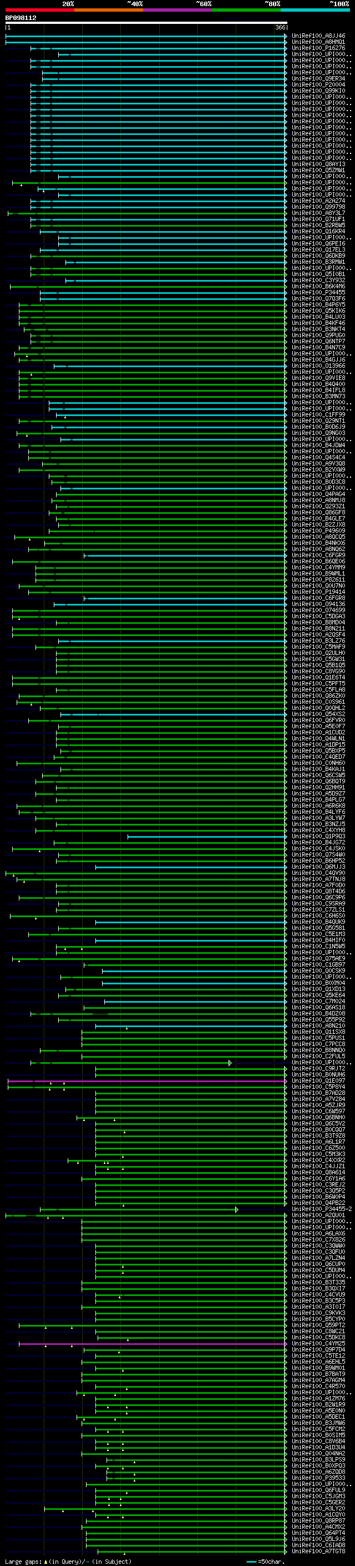
Task: Select the UniRef100_Q7Q3F6 label
Action: click(x=318, y=298)
